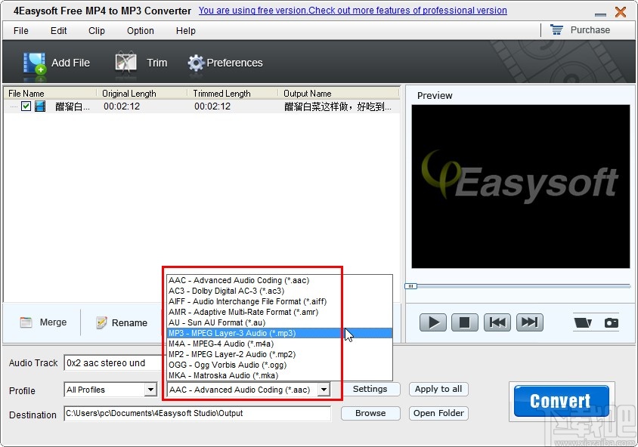Screen dimensions: 638x447
Task: Click the Add File icon
Action: [35, 62]
